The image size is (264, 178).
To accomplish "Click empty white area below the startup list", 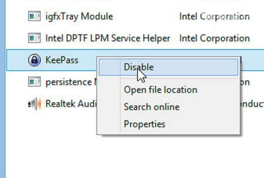I will tap(135, 156).
